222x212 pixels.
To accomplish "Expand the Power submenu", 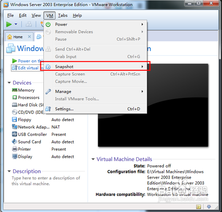I will point(95,24).
